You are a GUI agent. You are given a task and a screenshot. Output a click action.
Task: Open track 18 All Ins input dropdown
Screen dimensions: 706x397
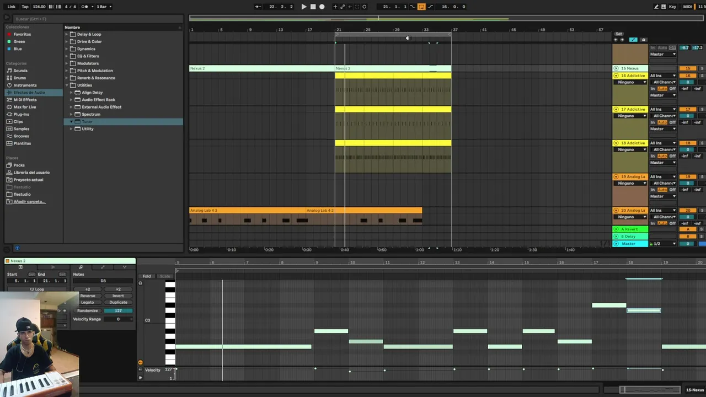(x=663, y=143)
